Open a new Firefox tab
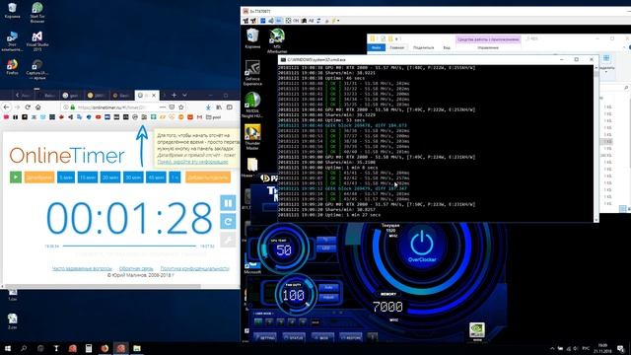Viewport: 631px width, 355px height. 174,96
